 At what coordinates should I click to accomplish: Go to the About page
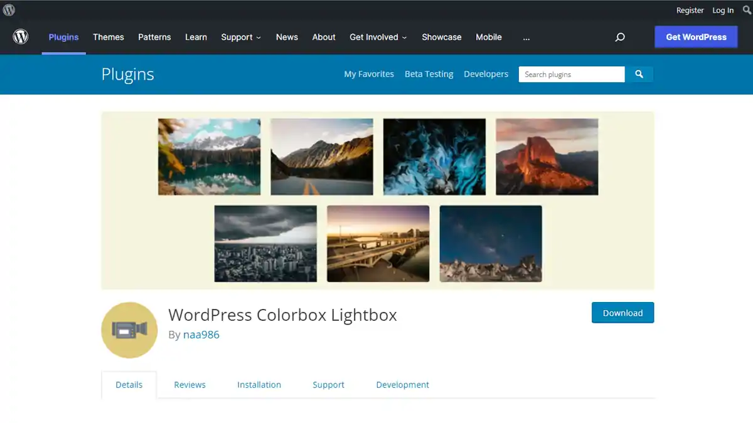click(324, 37)
